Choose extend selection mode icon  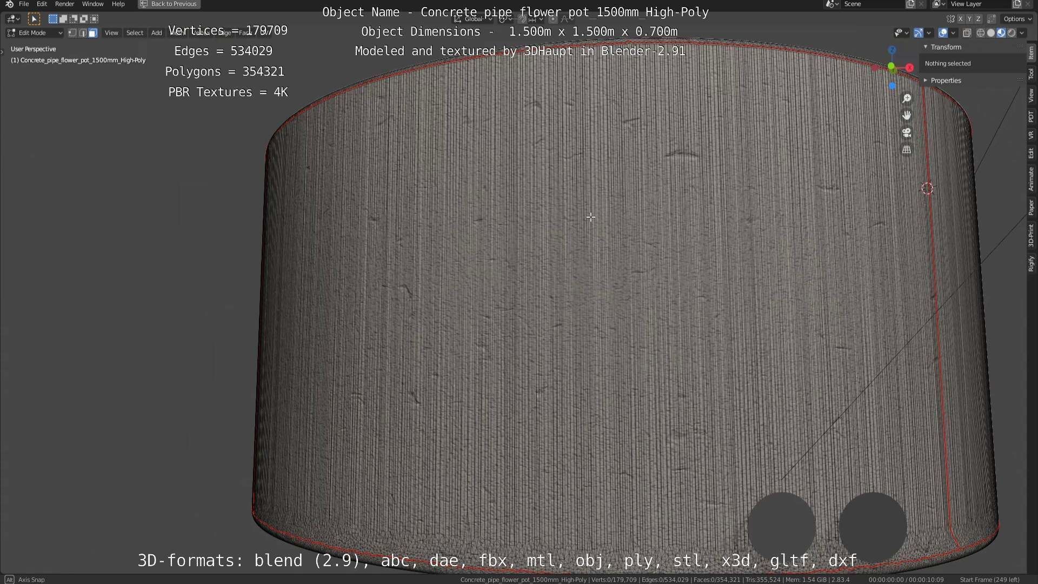coord(63,19)
